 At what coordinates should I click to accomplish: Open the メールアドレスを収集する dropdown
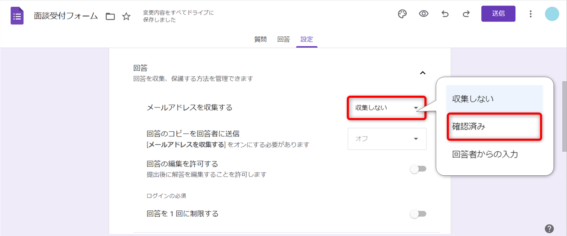click(387, 108)
